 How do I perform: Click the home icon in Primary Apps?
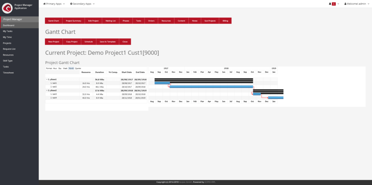[x=45, y=4]
